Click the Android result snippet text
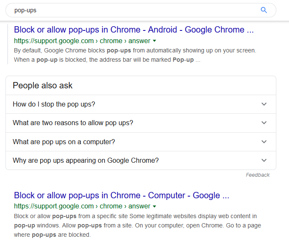The image size is (289, 249). (135, 55)
